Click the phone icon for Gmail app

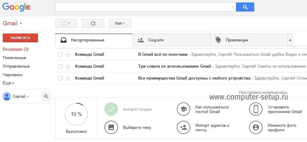click(x=256, y=109)
